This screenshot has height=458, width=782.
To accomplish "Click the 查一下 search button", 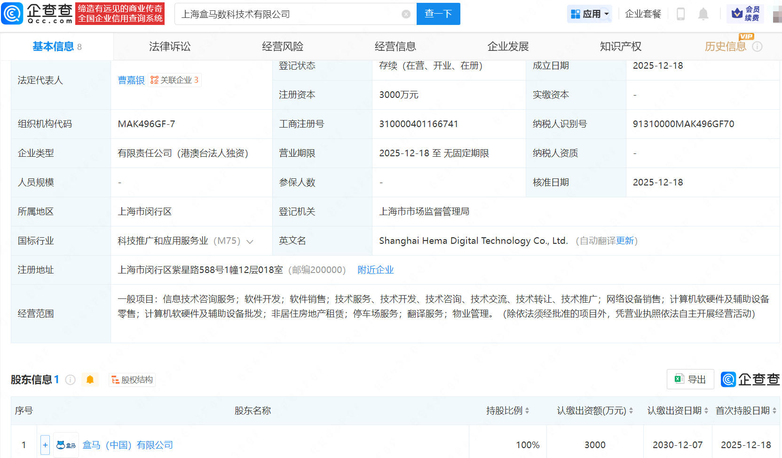I will point(438,14).
